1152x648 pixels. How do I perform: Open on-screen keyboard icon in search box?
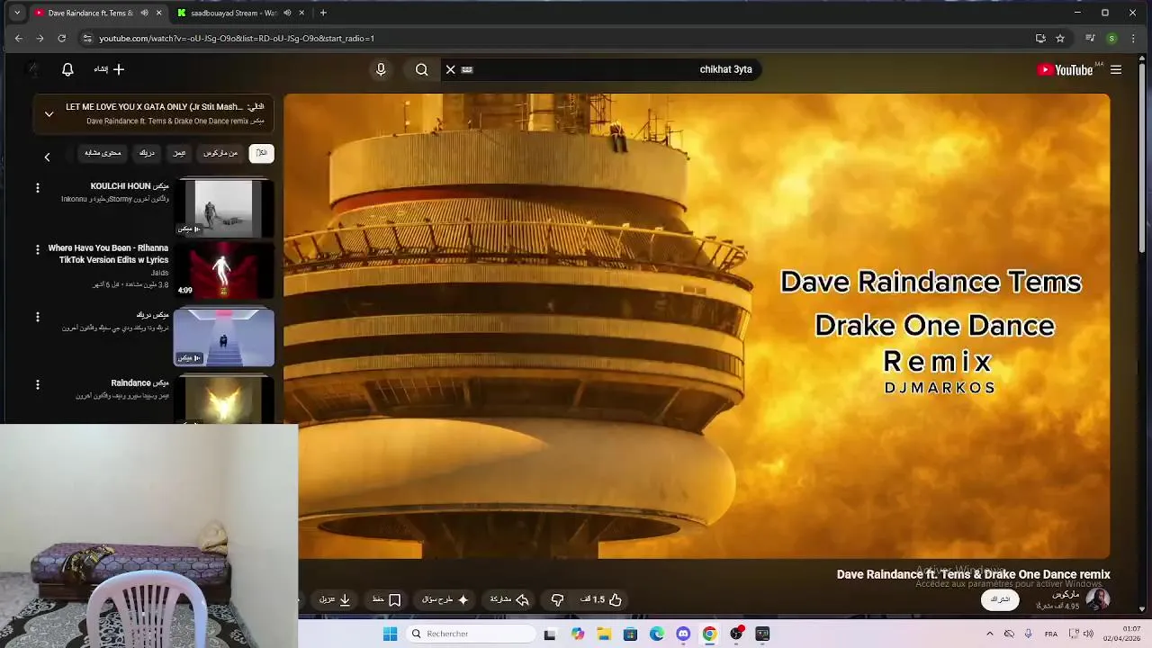(467, 69)
